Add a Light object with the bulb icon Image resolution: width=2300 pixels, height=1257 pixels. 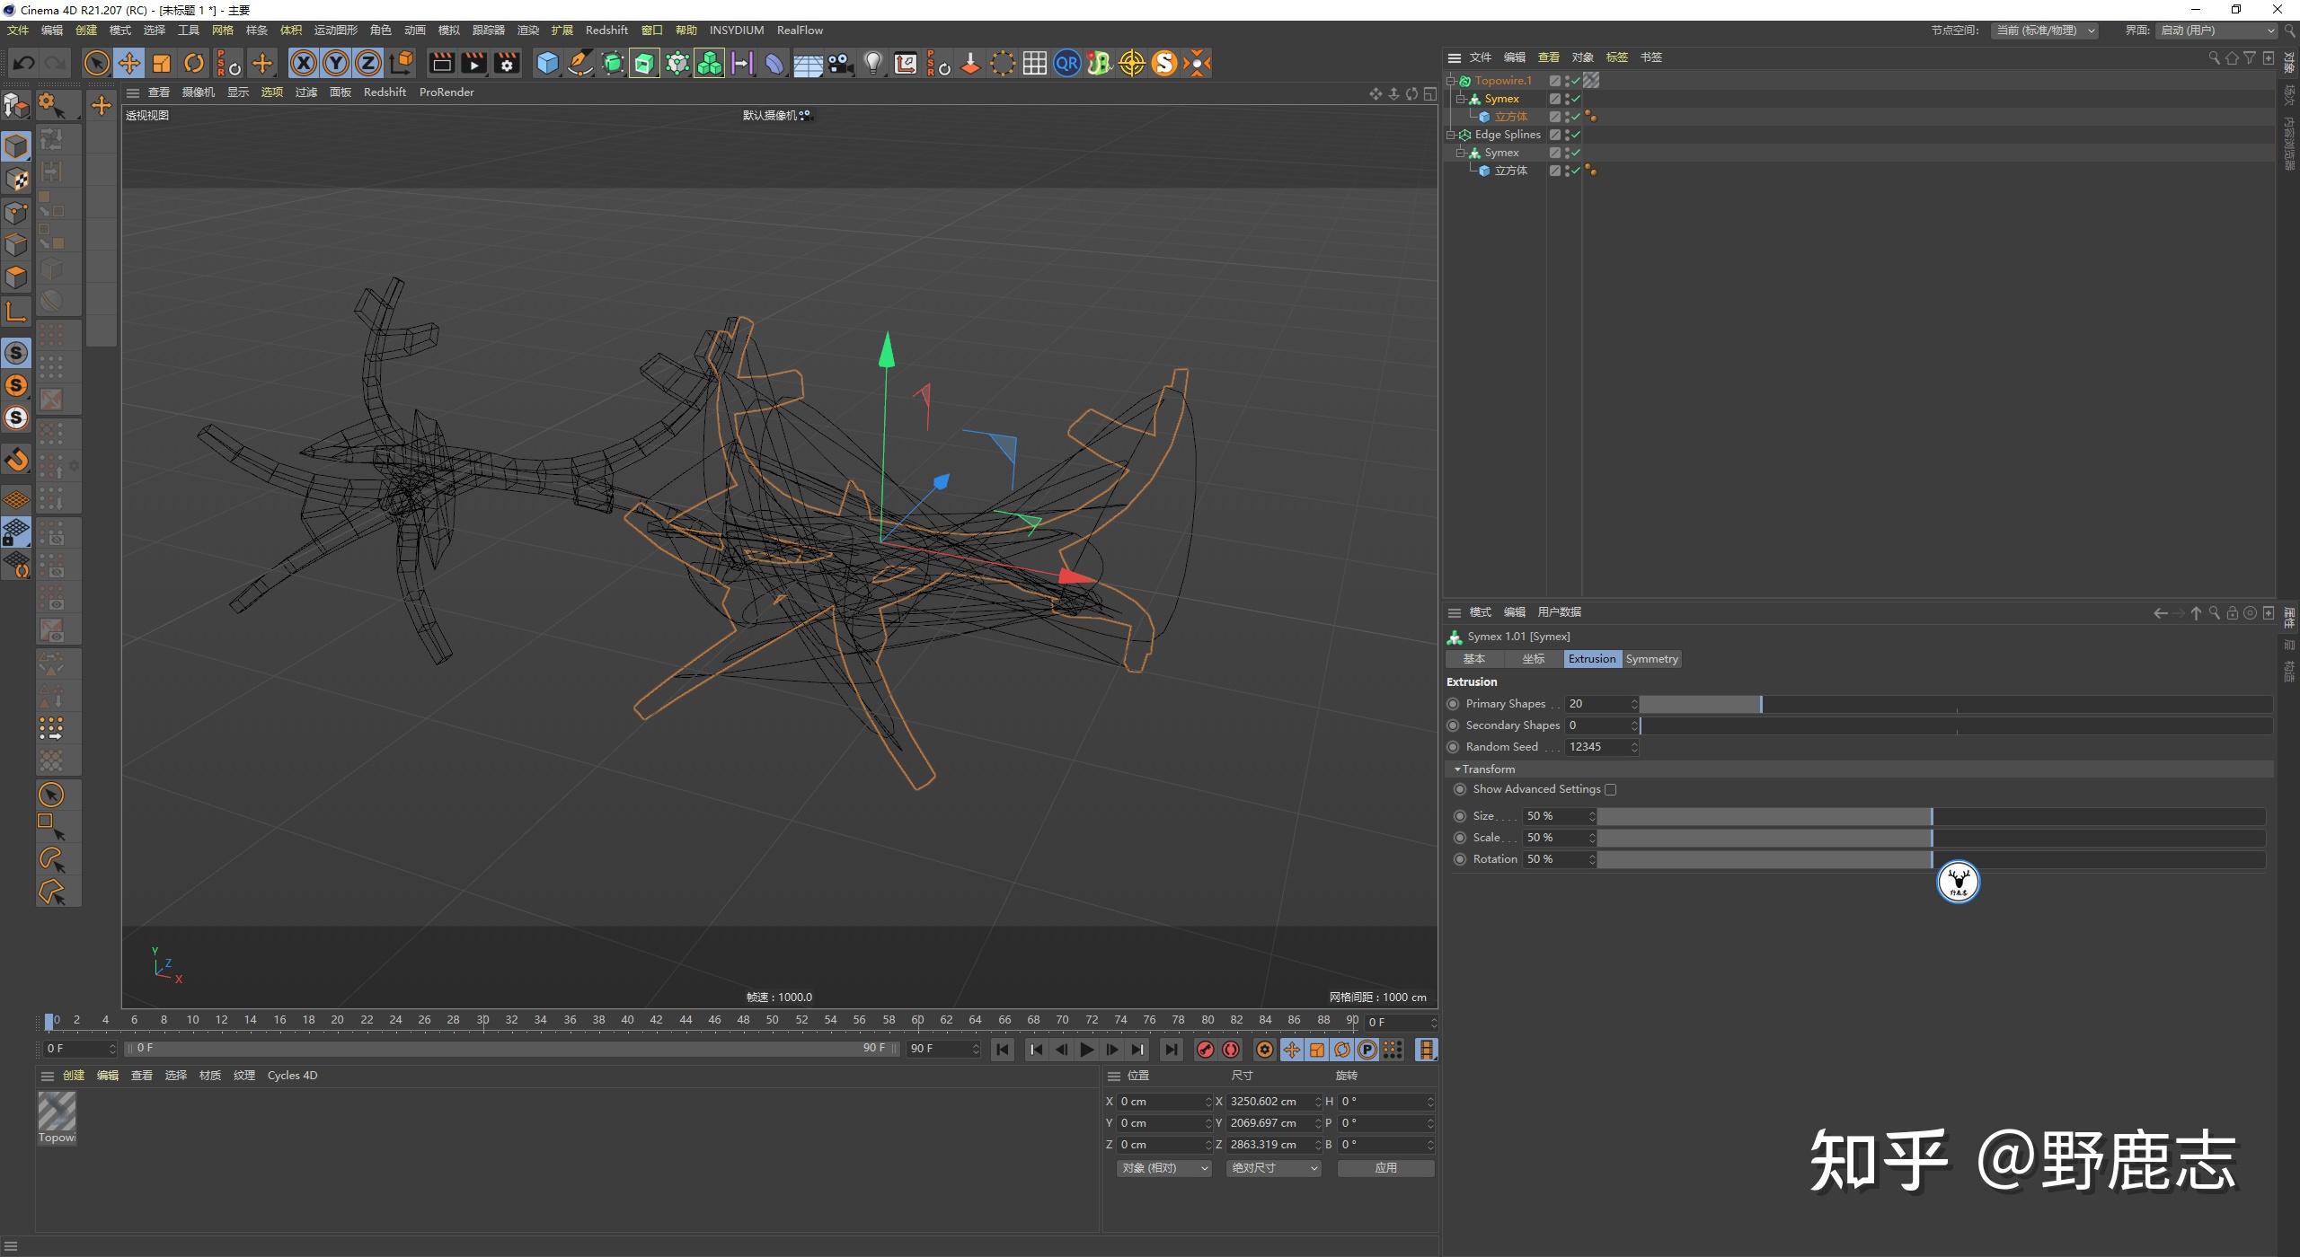click(x=872, y=63)
